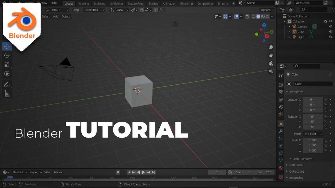Hide the Cube using its eye icon
This screenshot has width=335, height=188.
[x=331, y=32]
